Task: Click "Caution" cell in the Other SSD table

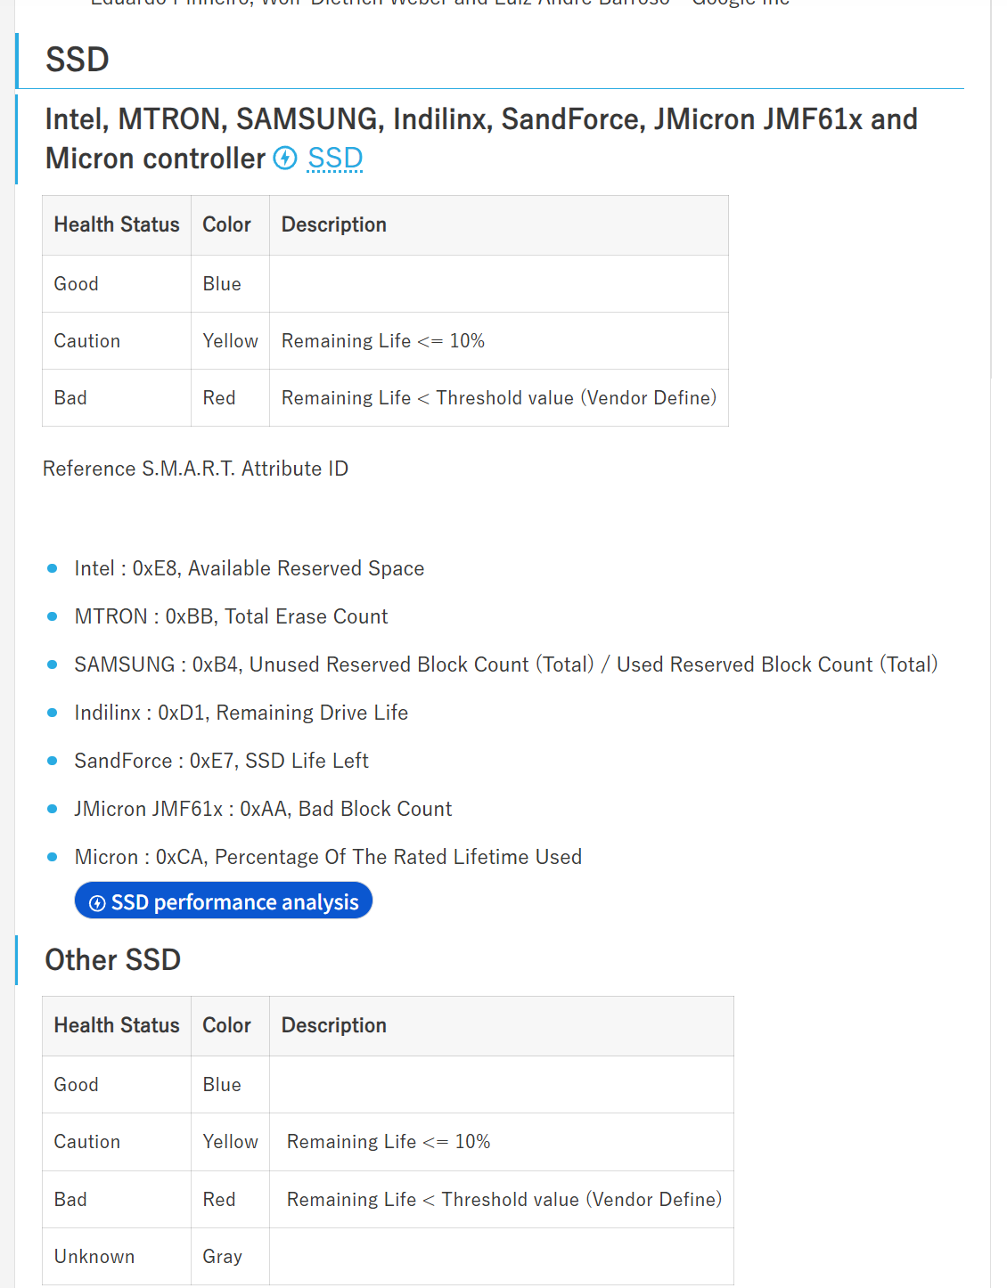Action: tap(117, 1142)
